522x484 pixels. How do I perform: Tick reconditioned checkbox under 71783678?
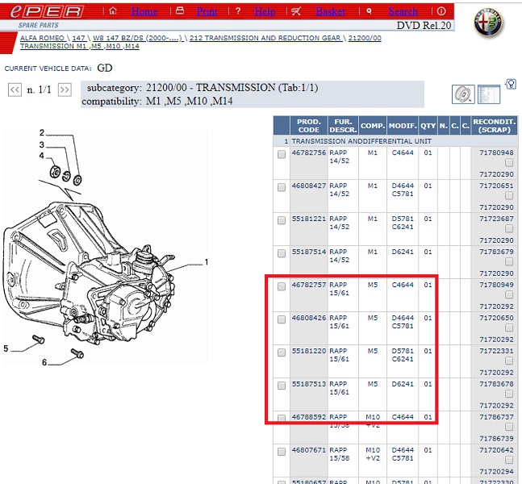508,394
